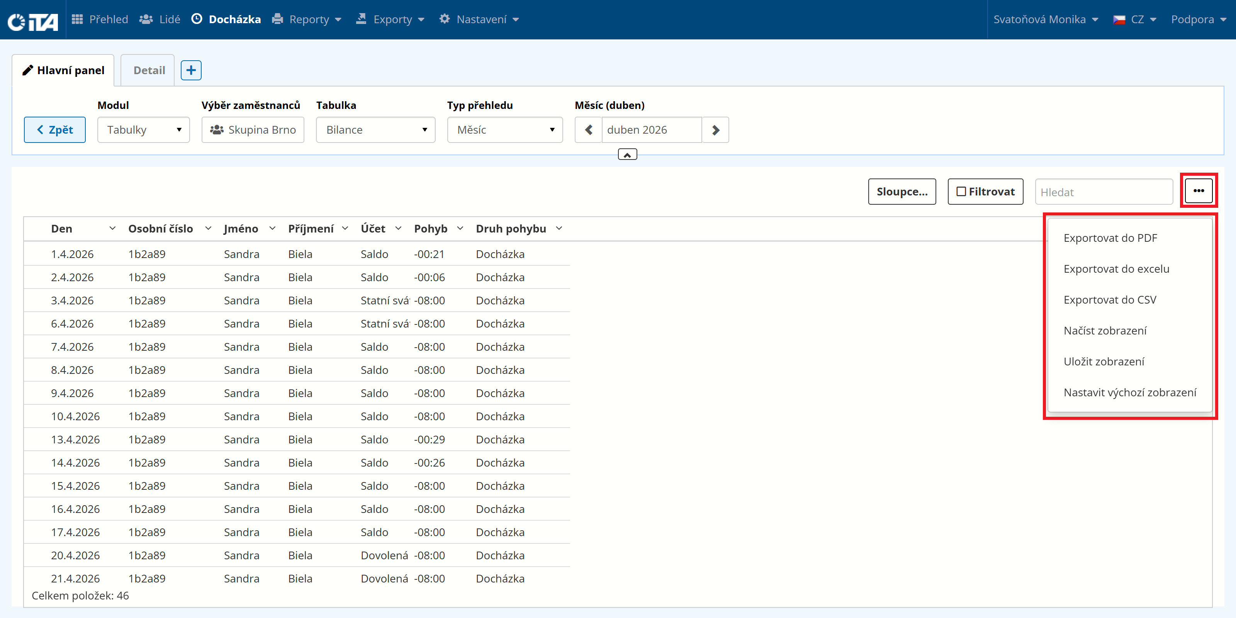The height and width of the screenshot is (618, 1236).
Task: Go to previous month arrow
Action: point(588,130)
